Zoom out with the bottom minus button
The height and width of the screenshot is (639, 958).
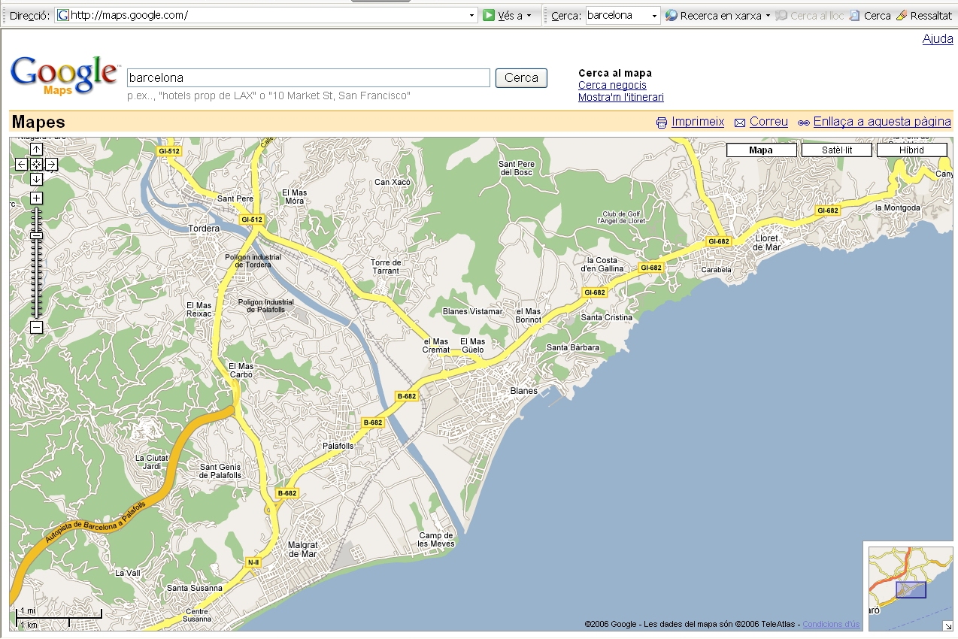36,328
